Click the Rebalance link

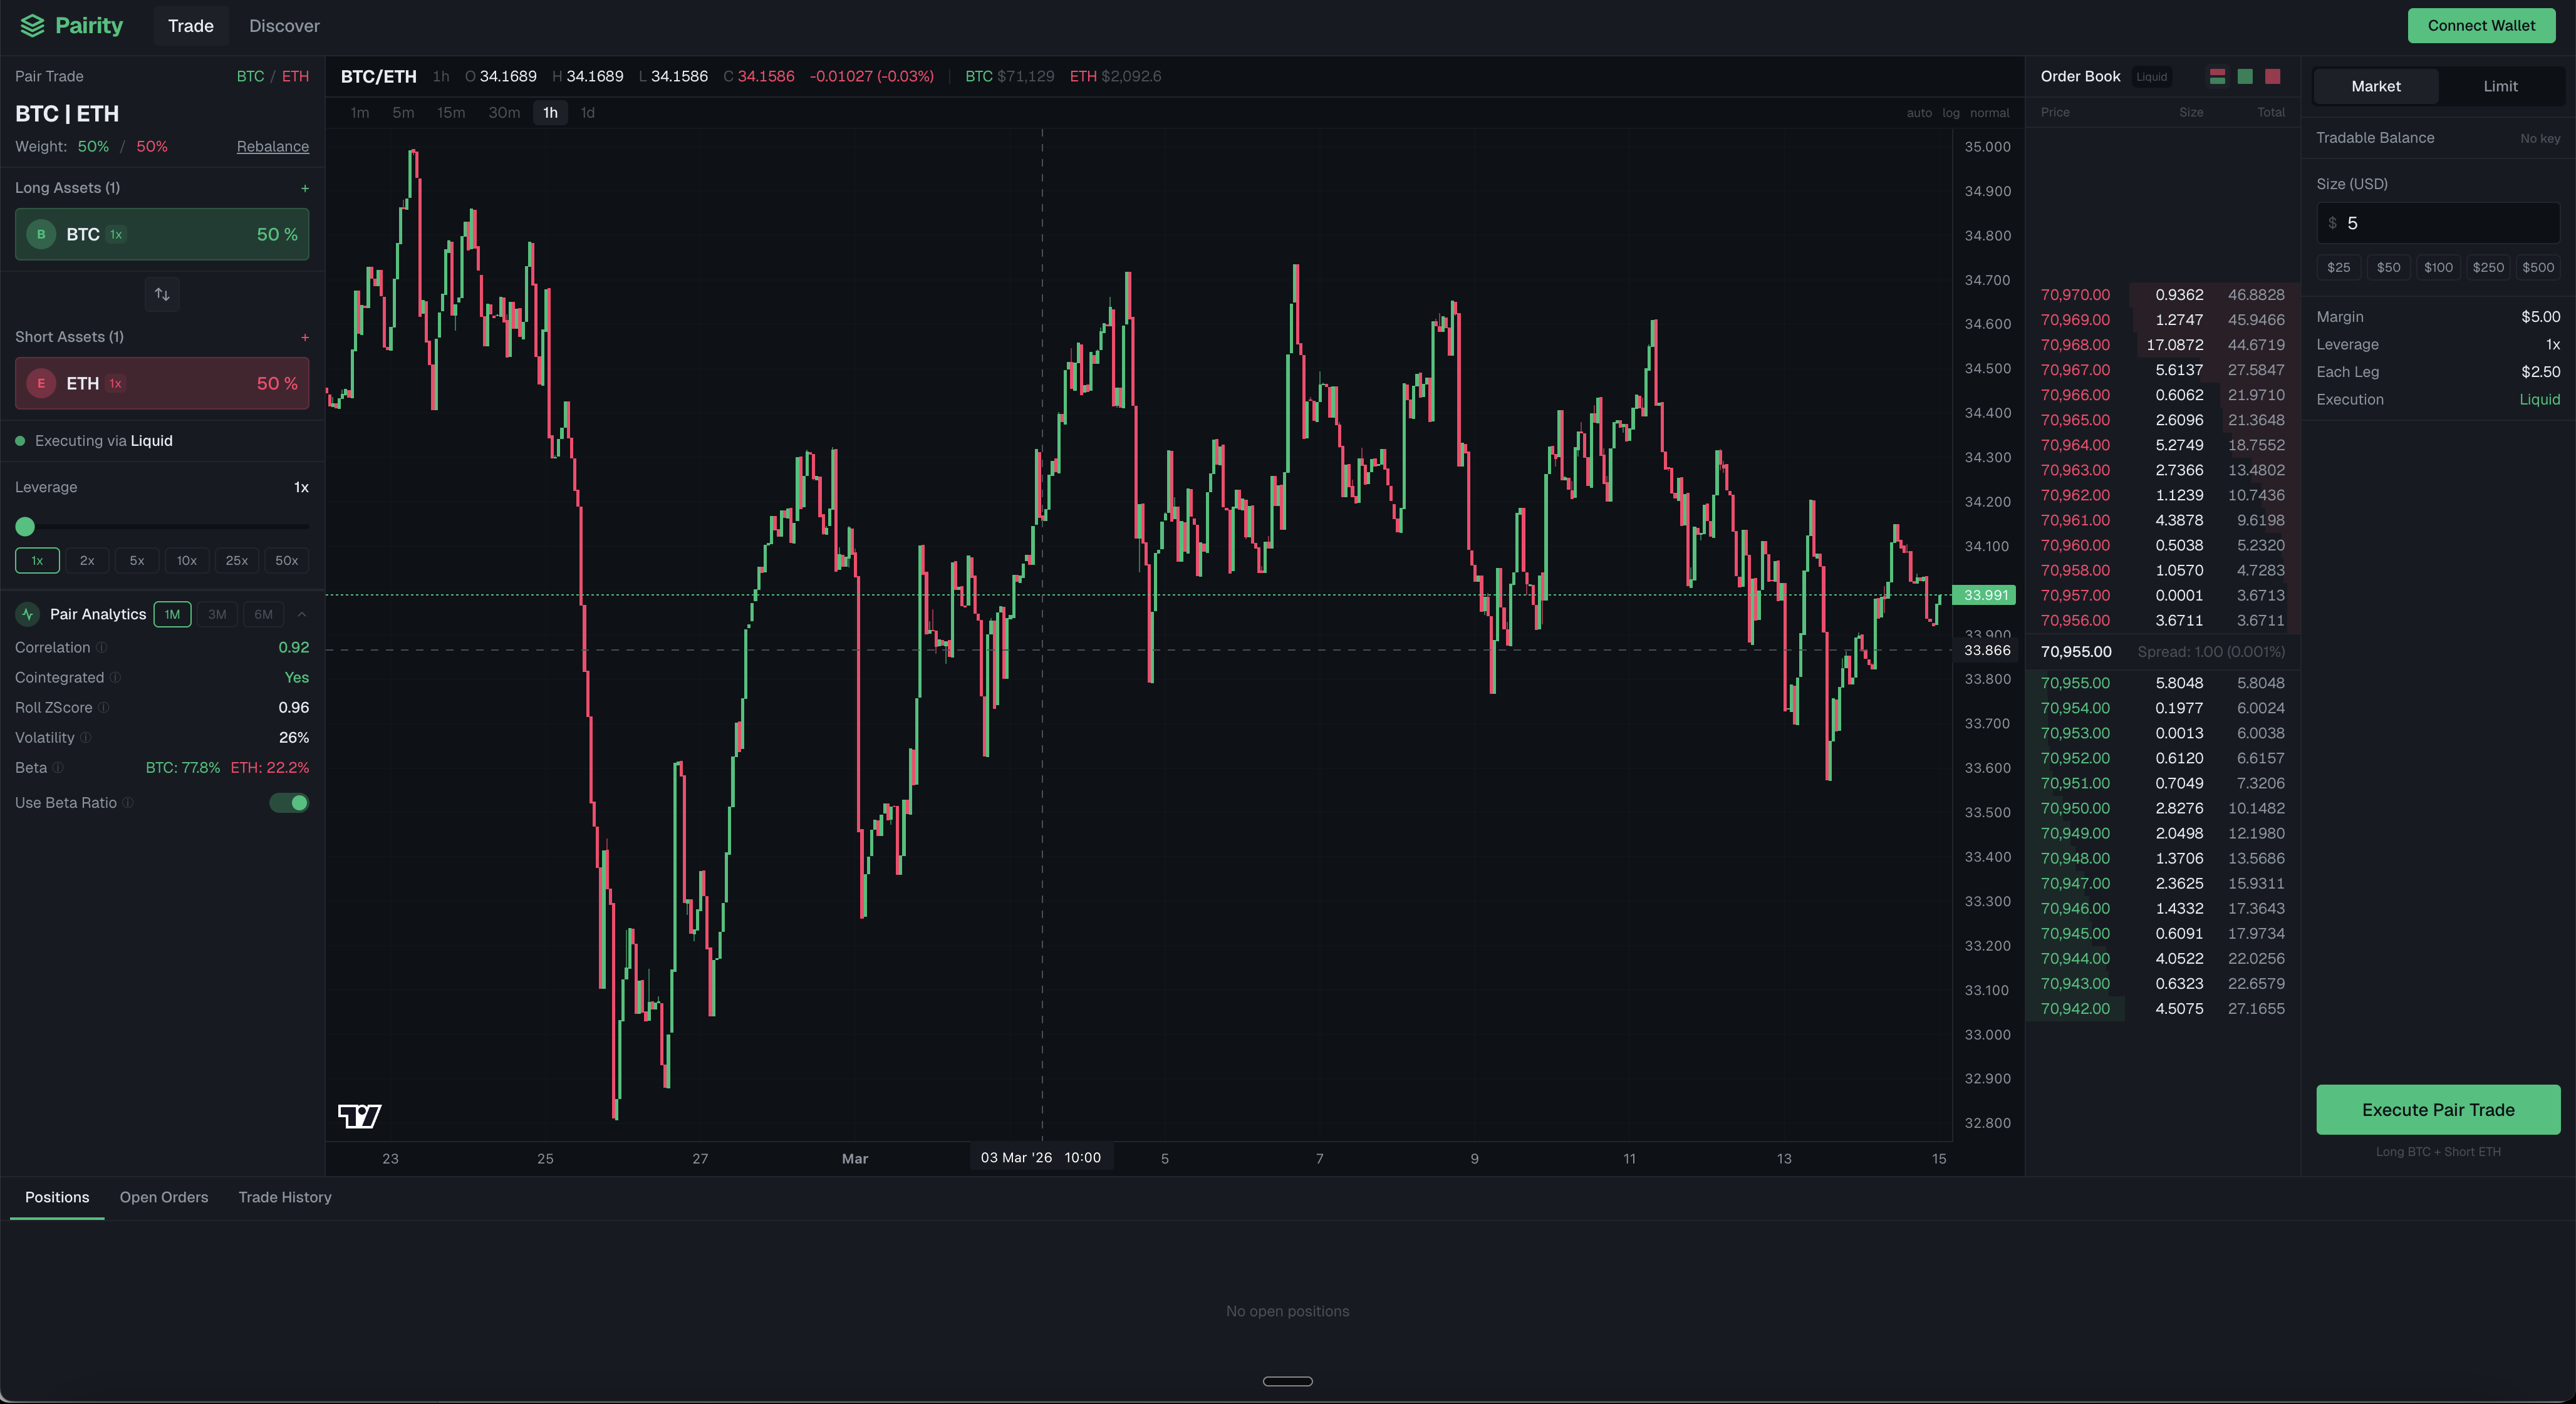pos(272,146)
